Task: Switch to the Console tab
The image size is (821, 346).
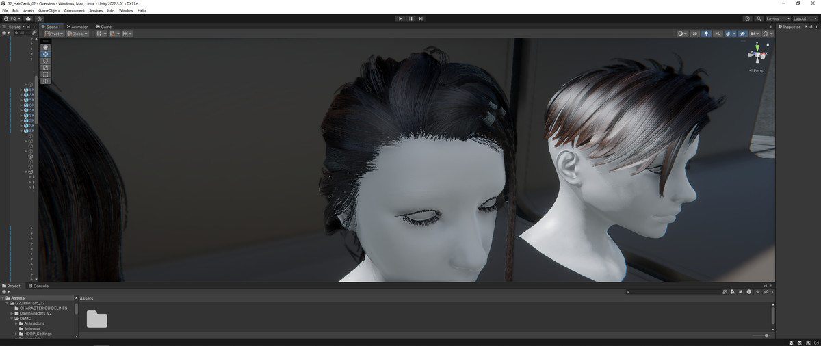Action: (38, 286)
